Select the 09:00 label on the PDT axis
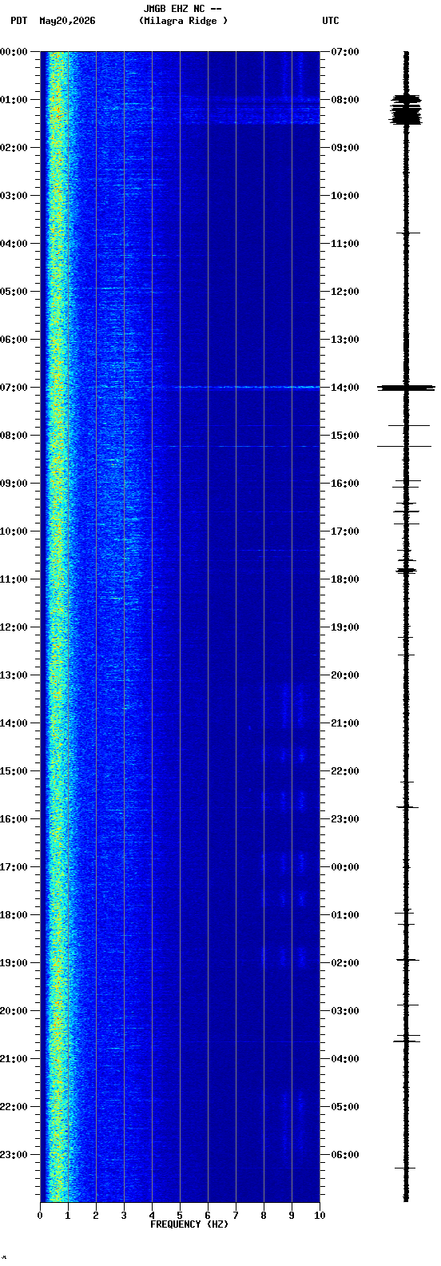This screenshot has height=1266, width=441. pos(14,484)
